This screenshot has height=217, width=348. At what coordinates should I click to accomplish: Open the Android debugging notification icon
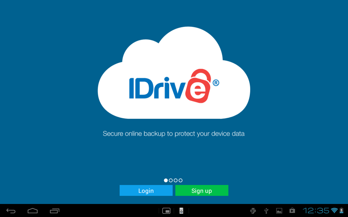click(253, 211)
